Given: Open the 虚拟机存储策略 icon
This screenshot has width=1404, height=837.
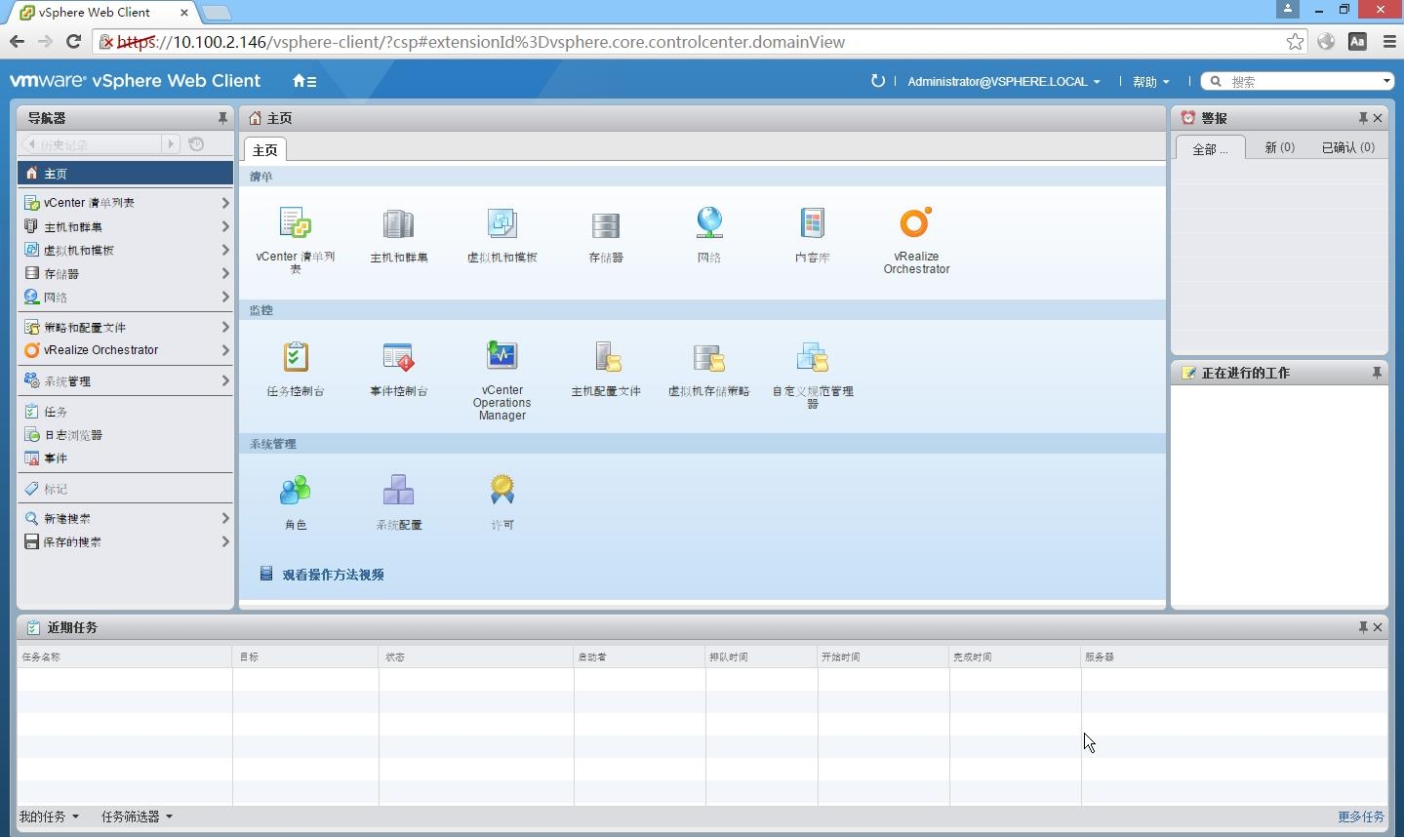Looking at the screenshot, I should point(709,358).
